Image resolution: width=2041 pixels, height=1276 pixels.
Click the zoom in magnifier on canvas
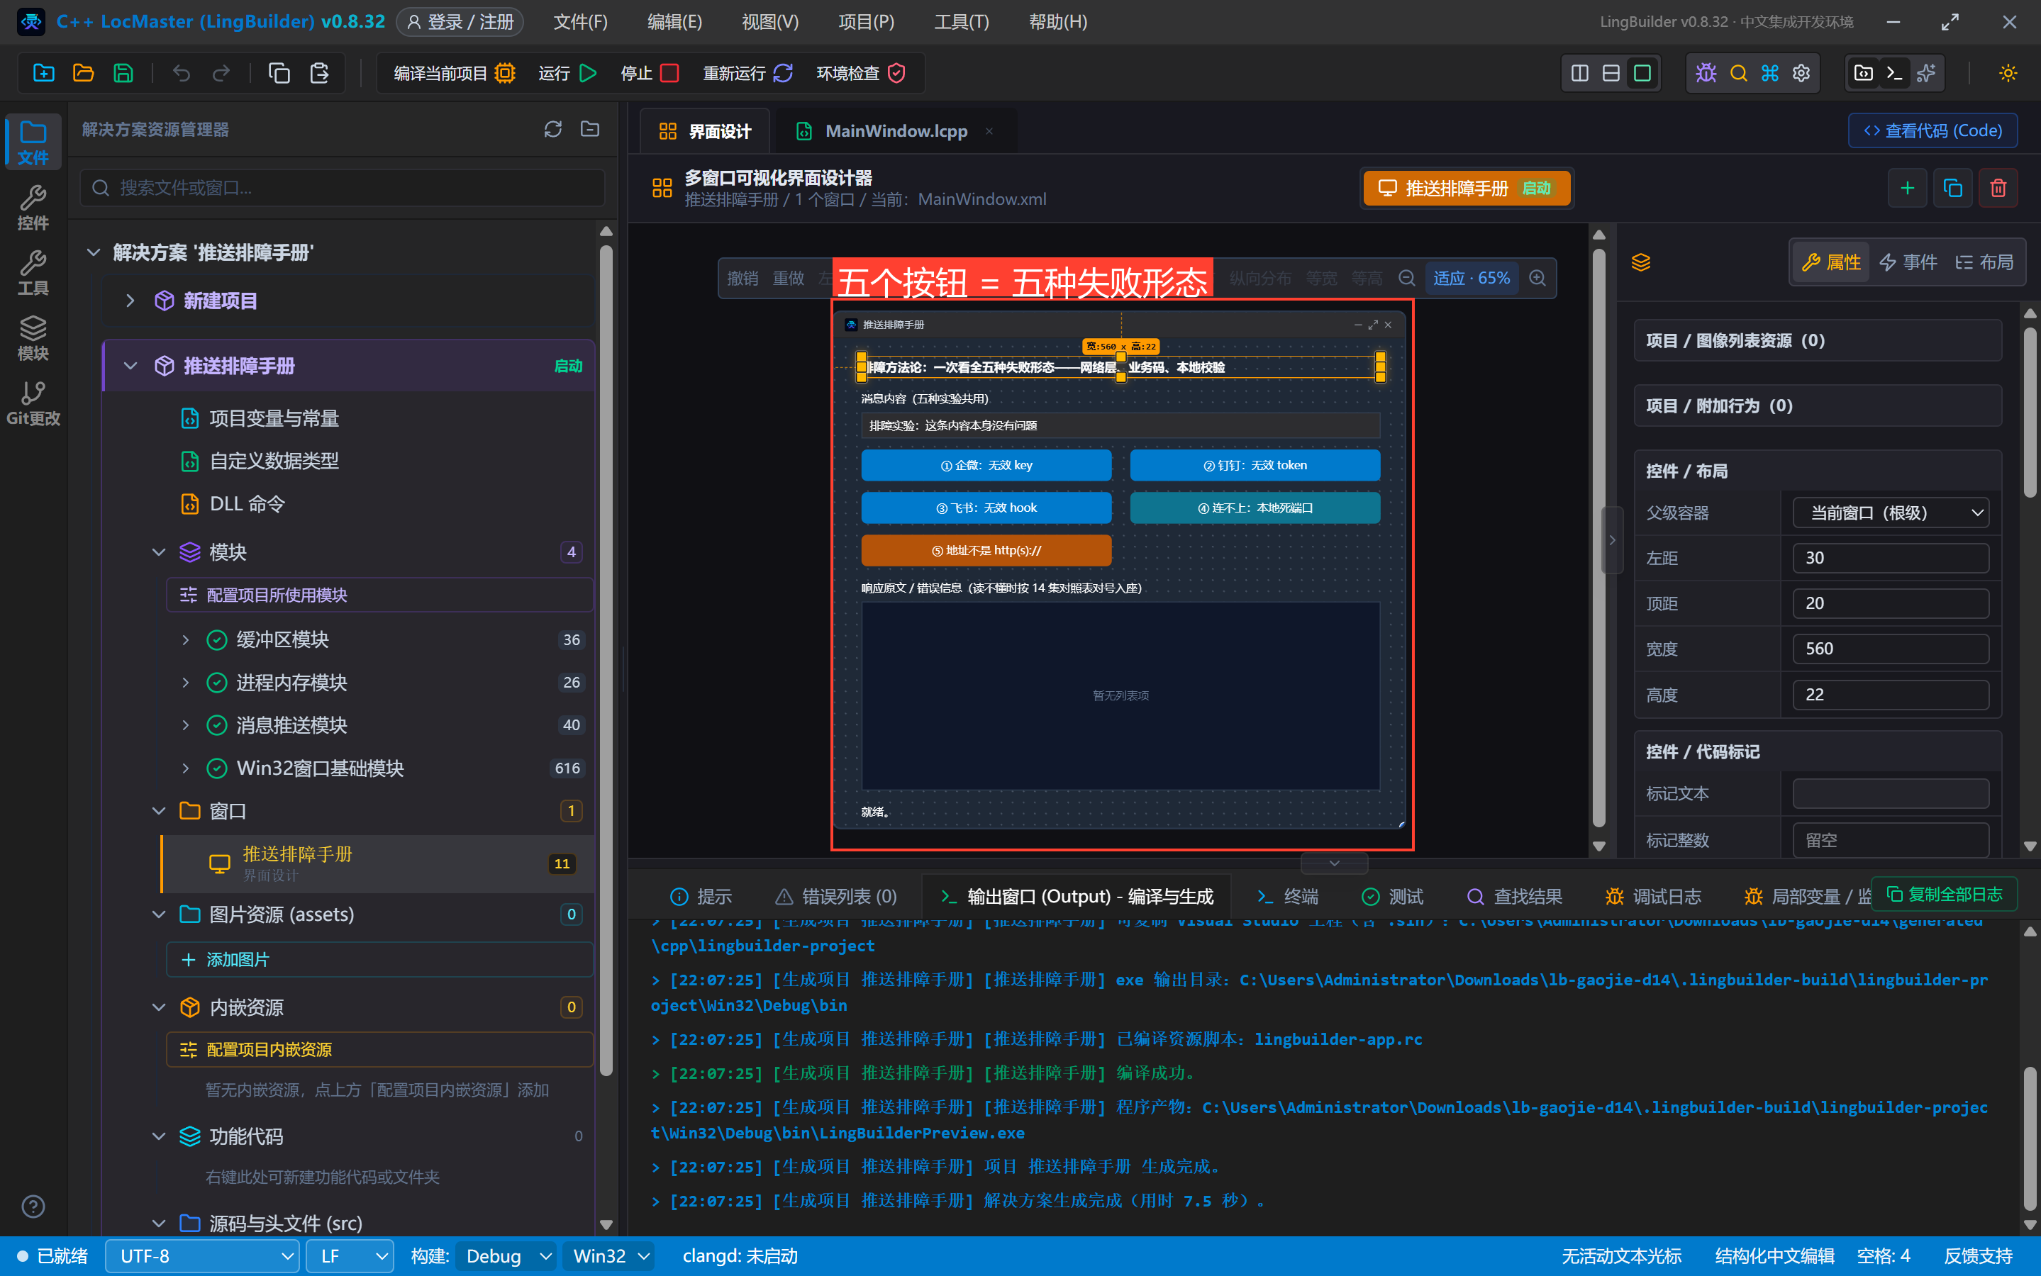click(x=1537, y=278)
